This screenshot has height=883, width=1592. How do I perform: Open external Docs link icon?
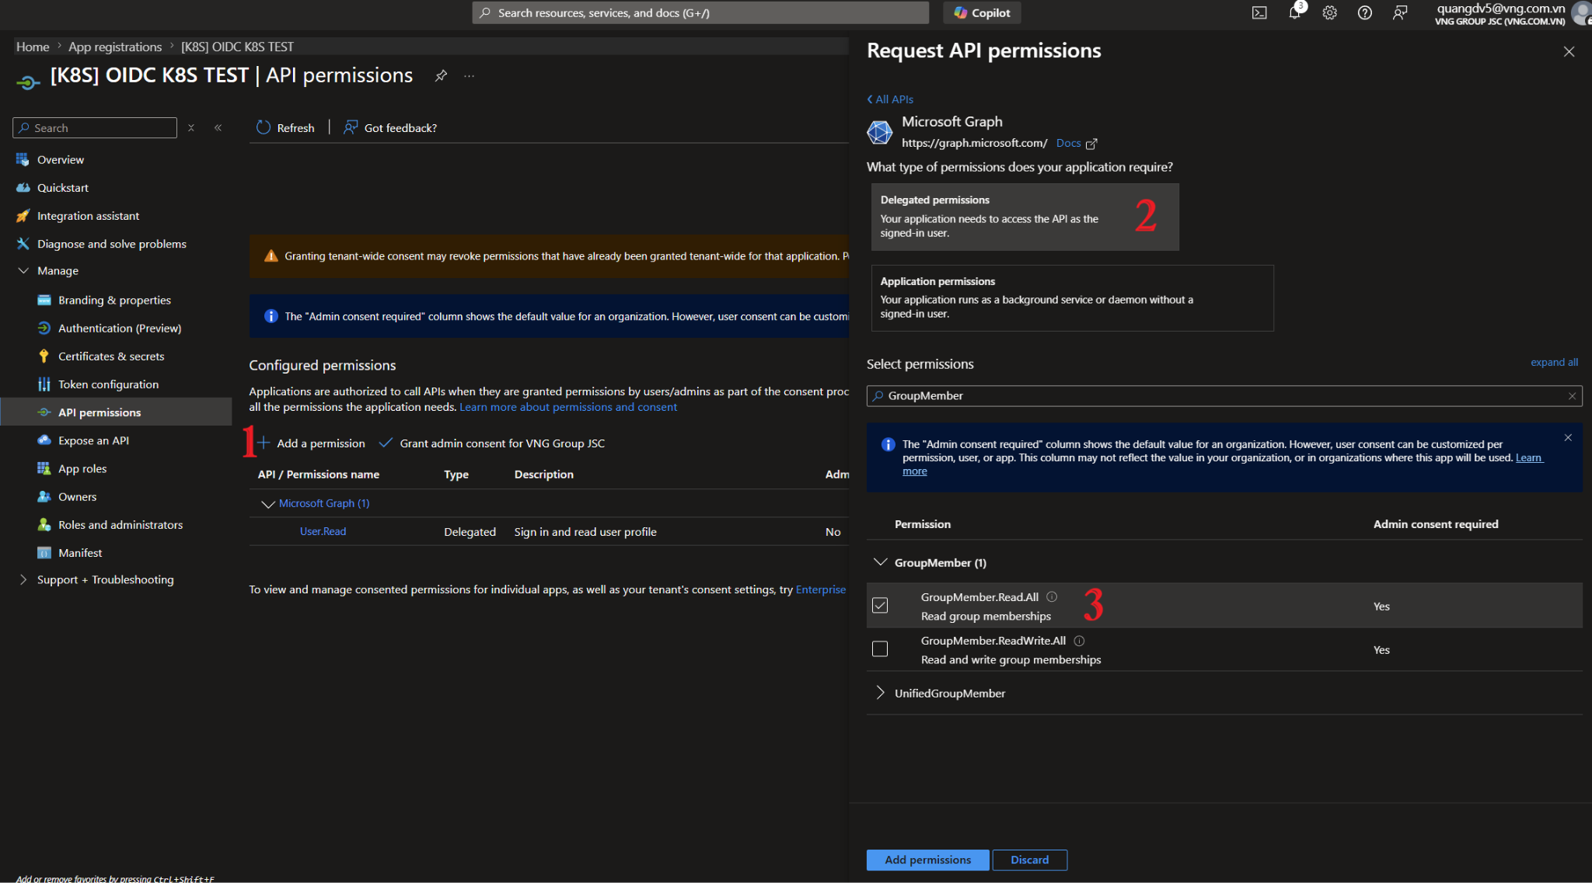(1091, 144)
